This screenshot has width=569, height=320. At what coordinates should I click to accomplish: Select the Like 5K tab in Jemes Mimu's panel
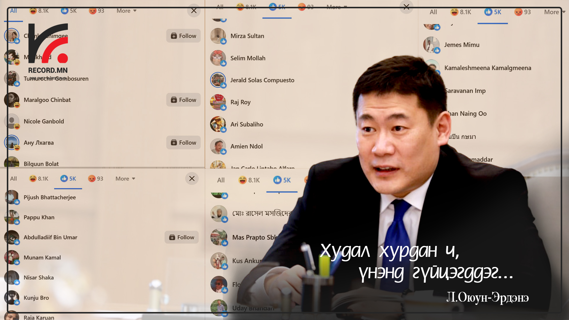493,12
